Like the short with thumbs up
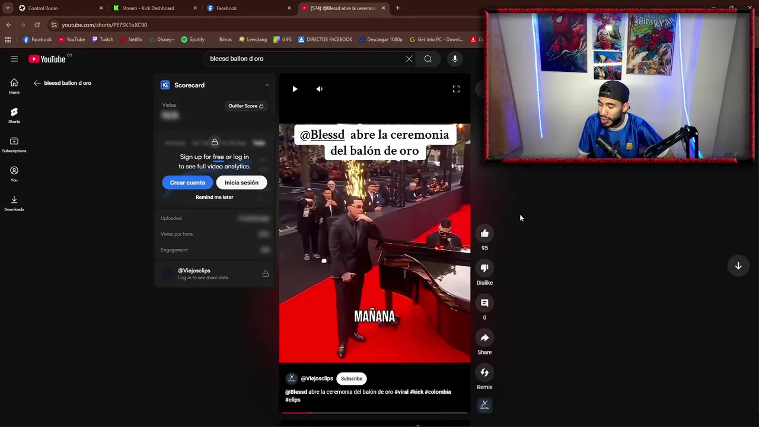The image size is (759, 427). (484, 233)
